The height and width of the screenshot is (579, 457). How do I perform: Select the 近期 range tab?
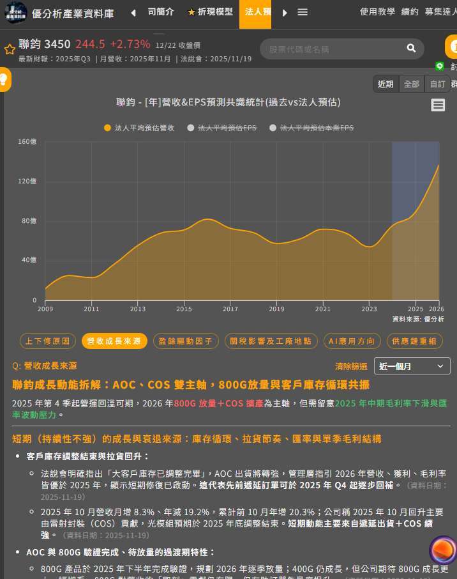pos(386,84)
